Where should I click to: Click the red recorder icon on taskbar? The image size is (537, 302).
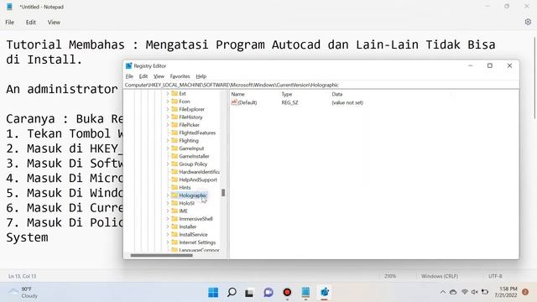(x=287, y=292)
